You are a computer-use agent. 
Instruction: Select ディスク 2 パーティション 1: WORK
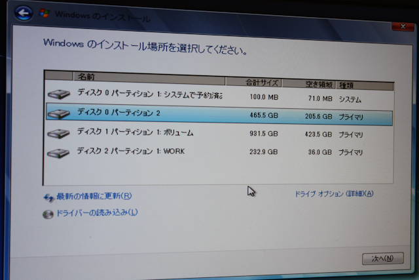(x=131, y=151)
